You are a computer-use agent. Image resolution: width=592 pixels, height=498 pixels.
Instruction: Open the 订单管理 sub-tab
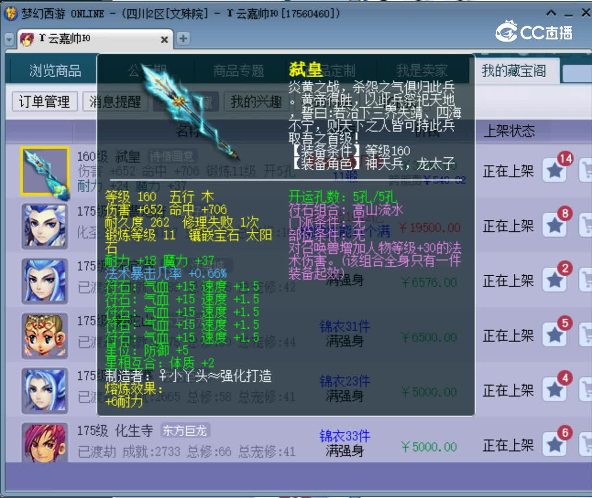point(44,102)
